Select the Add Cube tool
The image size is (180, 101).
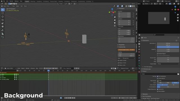[x=3, y=37]
